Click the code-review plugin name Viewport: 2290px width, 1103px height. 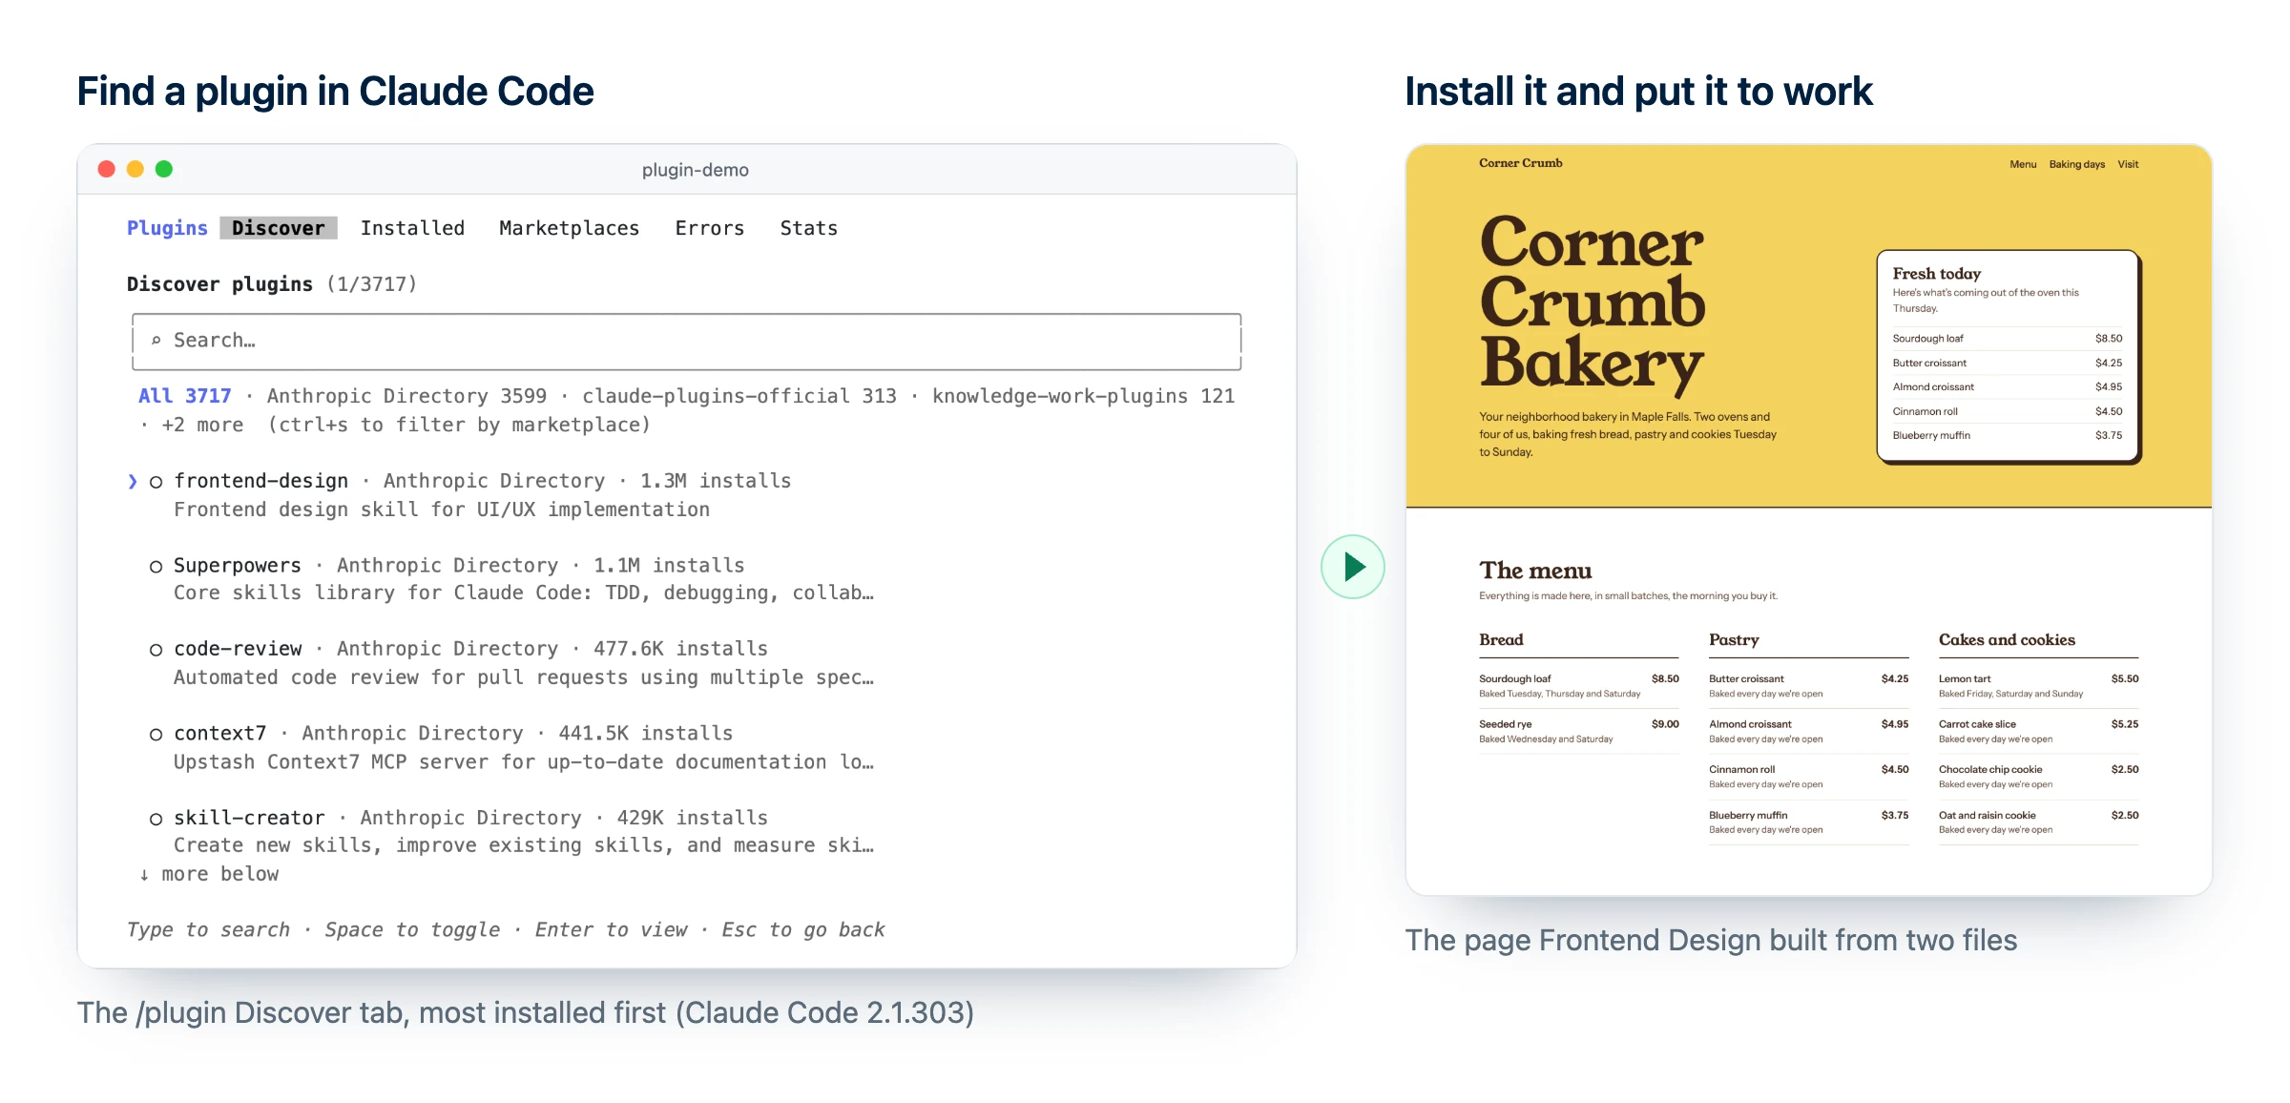coord(238,649)
